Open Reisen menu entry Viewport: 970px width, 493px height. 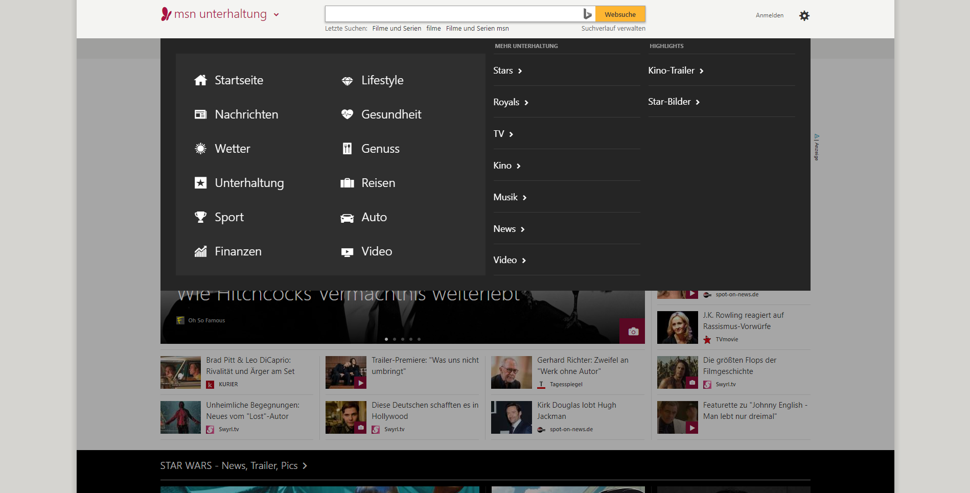378,183
